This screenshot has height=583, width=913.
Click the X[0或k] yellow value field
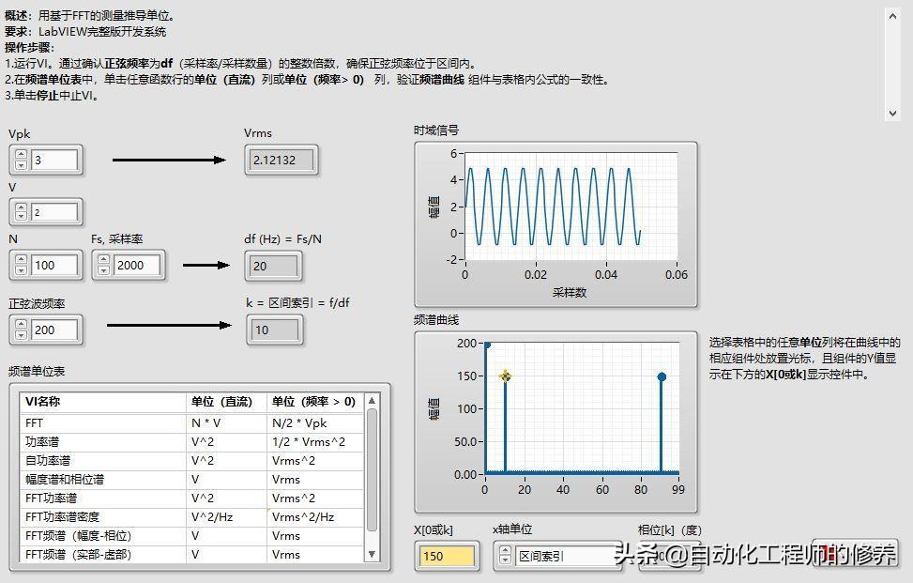click(x=448, y=556)
